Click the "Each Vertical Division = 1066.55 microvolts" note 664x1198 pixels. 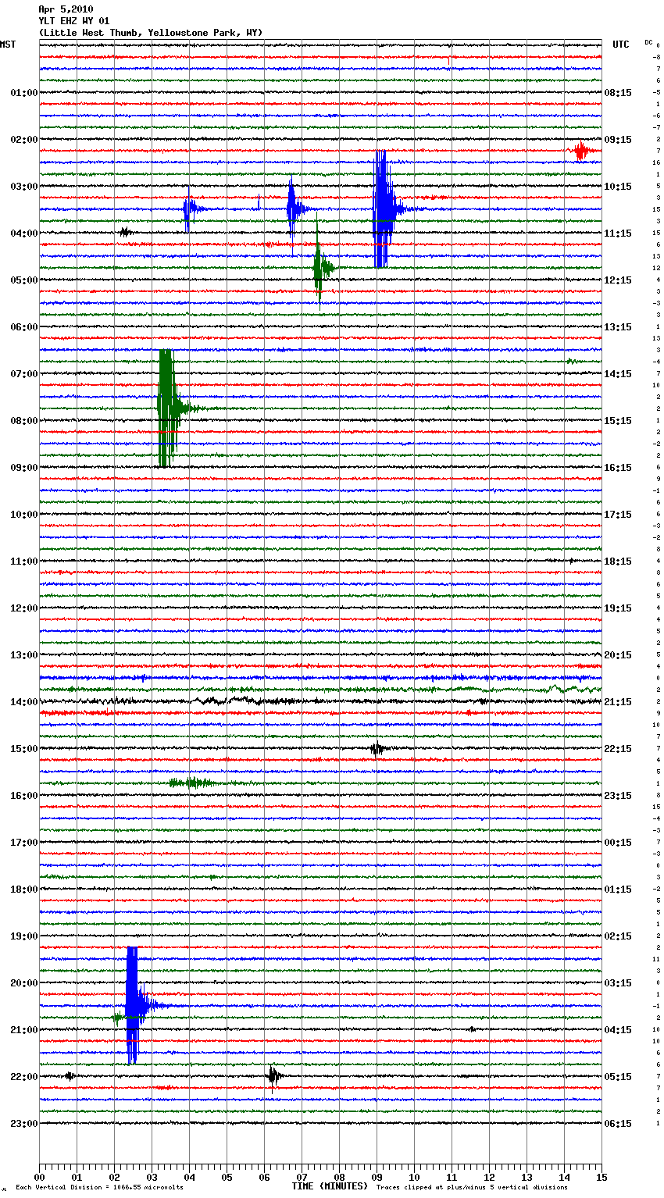click(99, 1187)
